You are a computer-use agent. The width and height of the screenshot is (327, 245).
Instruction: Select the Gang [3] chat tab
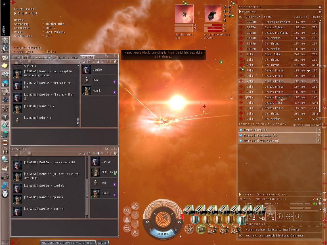88,57
